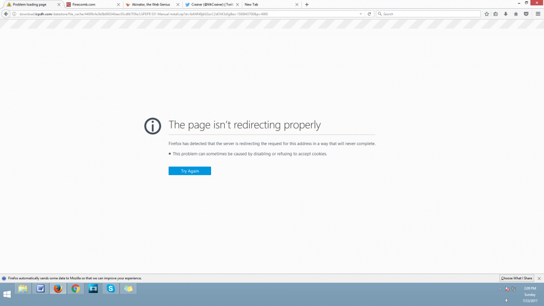Open the volume speaker icon
Image resolution: width=544 pixels, height=306 pixels.
click(507, 301)
